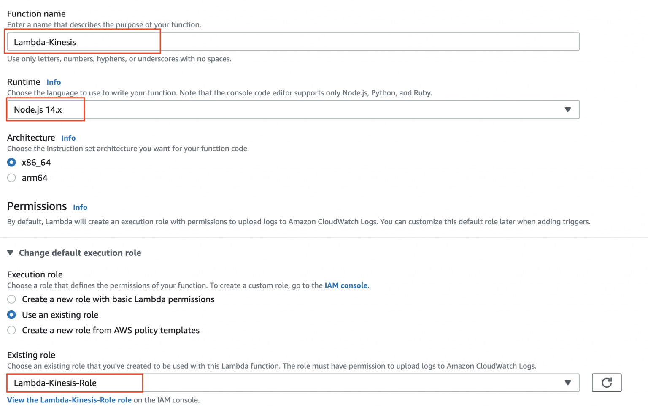Open the Architecture Info help link
Screen dimensions: 648x410
[x=68, y=138]
